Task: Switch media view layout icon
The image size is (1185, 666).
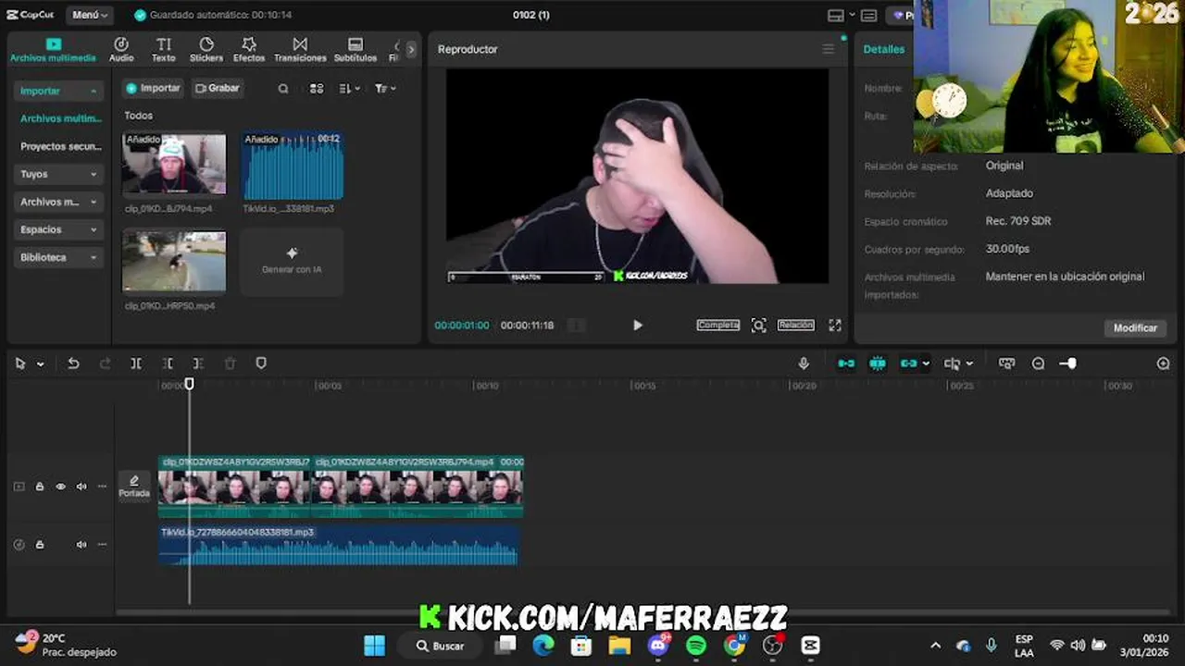Action: (317, 89)
